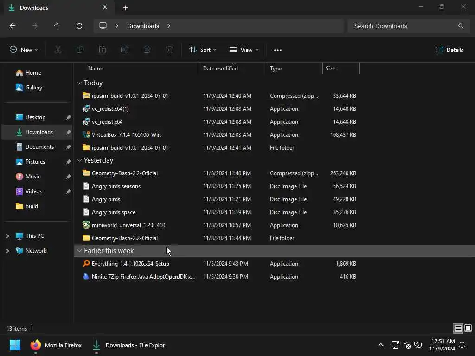Switch to large thumbnails view icon in status bar
Image resolution: width=475 pixels, height=356 pixels.
[x=468, y=329]
